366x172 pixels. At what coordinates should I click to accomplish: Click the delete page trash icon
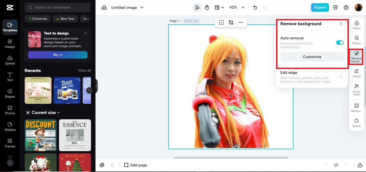113,165
